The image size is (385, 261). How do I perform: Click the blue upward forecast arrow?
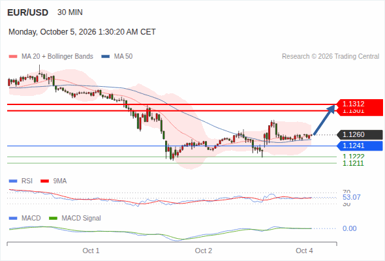324,120
